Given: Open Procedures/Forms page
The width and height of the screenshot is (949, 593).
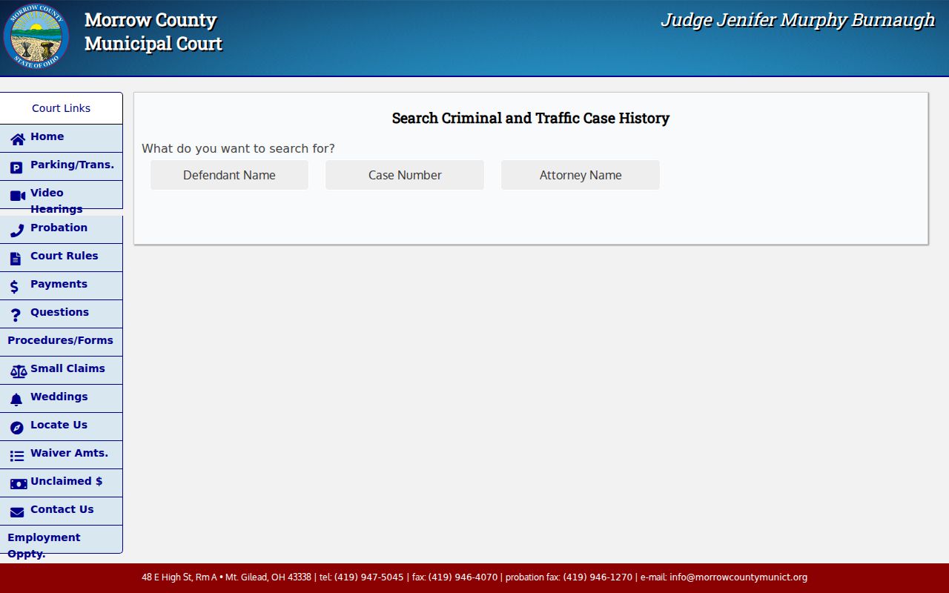Looking at the screenshot, I should [61, 342].
